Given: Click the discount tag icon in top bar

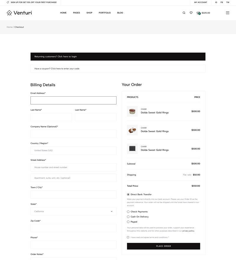Looking at the screenshot, I should 8,2.
